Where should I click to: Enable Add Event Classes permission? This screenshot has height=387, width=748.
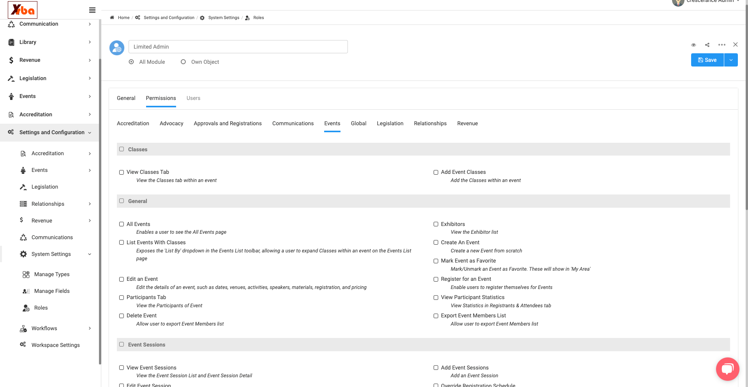(x=436, y=172)
